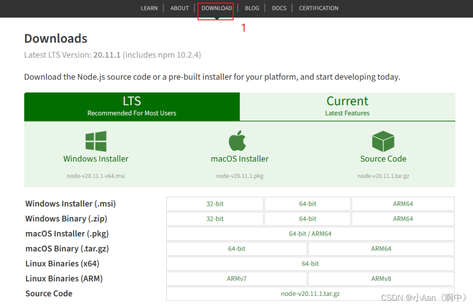Download Windows Installer .msi 64-bit
The height and width of the screenshot is (306, 473).
[x=308, y=204]
